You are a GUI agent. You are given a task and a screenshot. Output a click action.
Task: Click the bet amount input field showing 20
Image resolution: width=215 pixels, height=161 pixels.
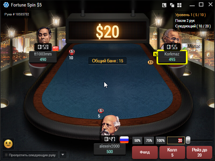point(176,140)
